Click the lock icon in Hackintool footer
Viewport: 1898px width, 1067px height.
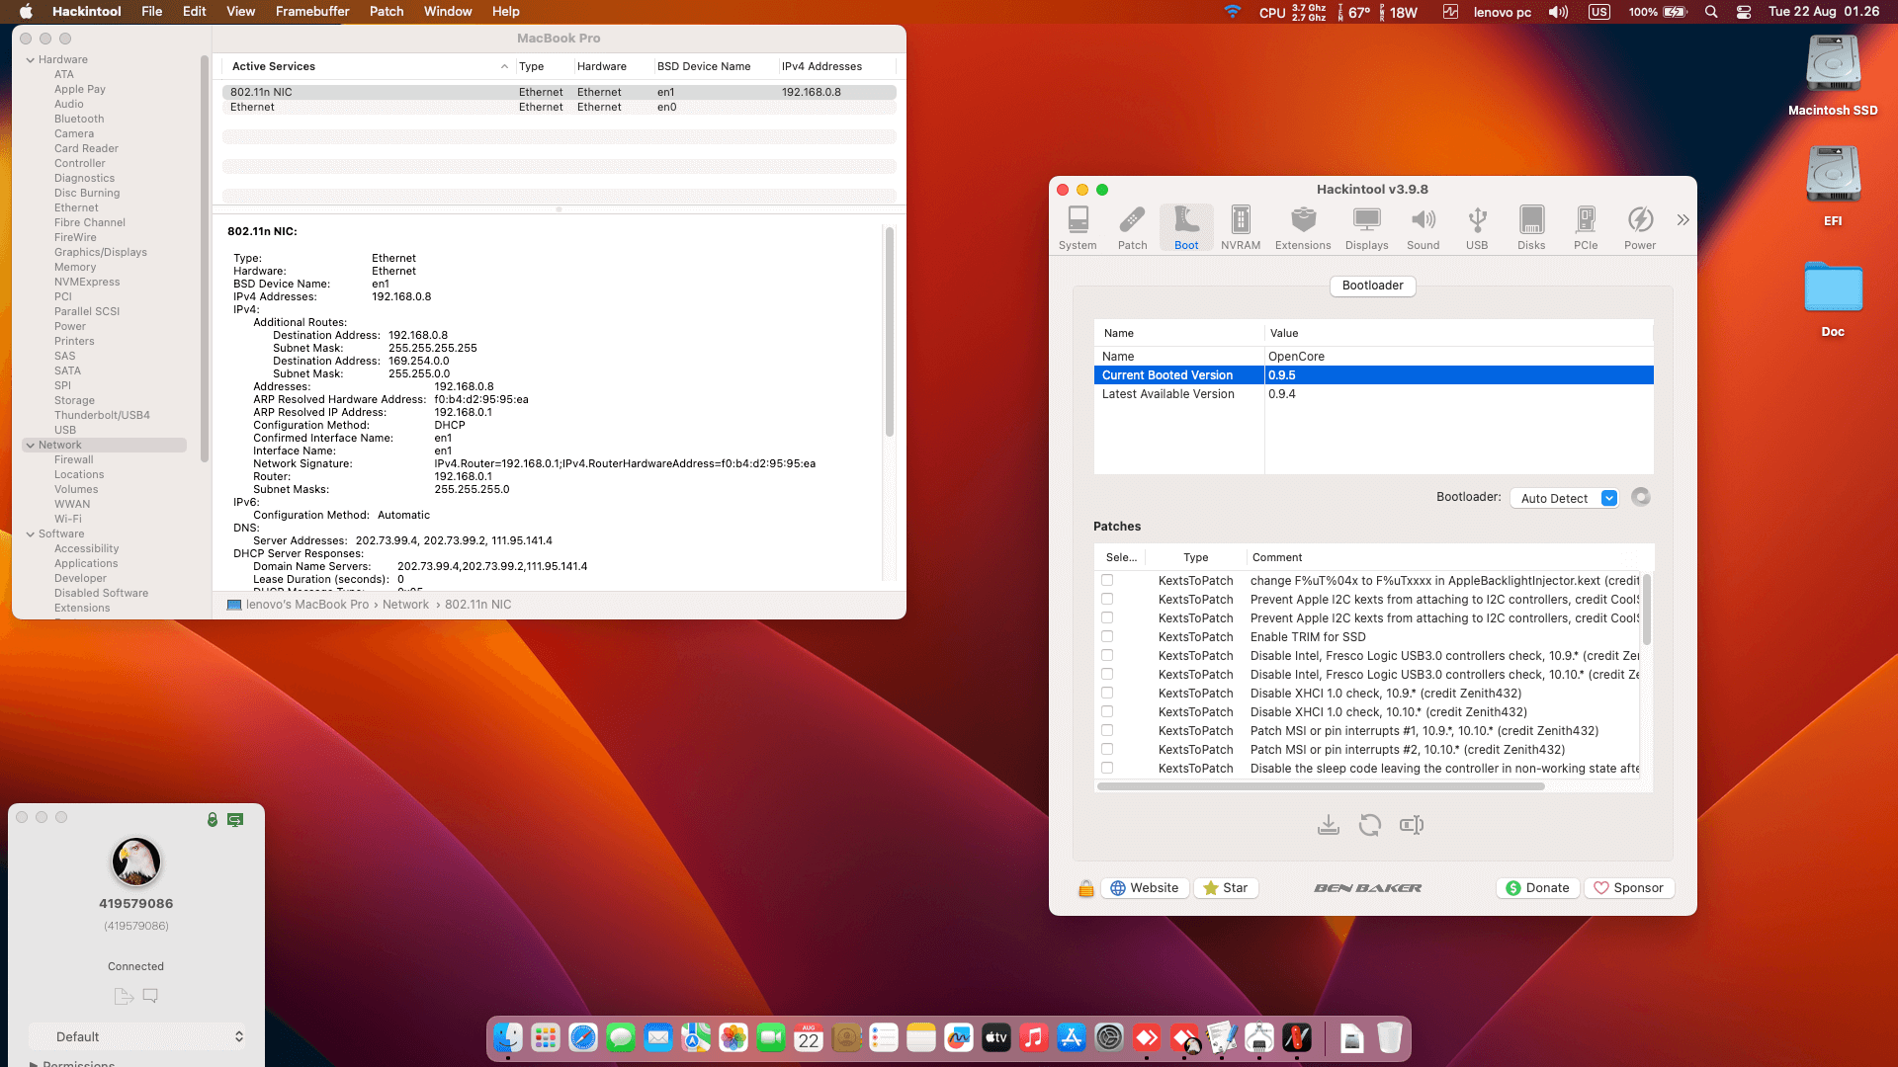1085,888
